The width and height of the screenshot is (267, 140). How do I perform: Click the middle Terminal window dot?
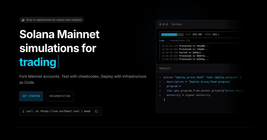[164, 24]
